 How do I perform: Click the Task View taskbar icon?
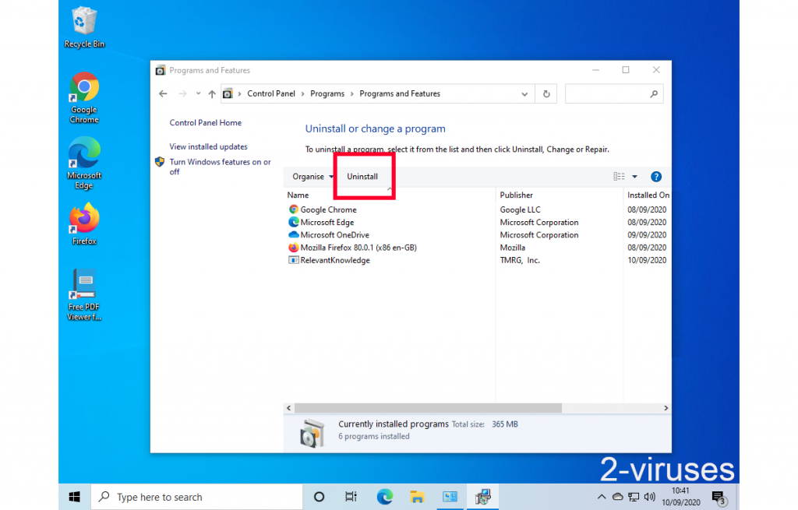[x=351, y=497]
